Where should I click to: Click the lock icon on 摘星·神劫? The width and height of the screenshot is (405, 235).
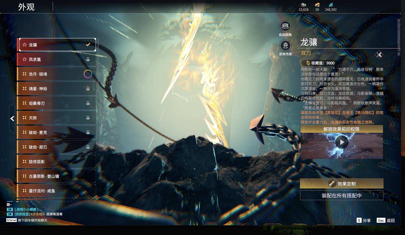coord(88,88)
